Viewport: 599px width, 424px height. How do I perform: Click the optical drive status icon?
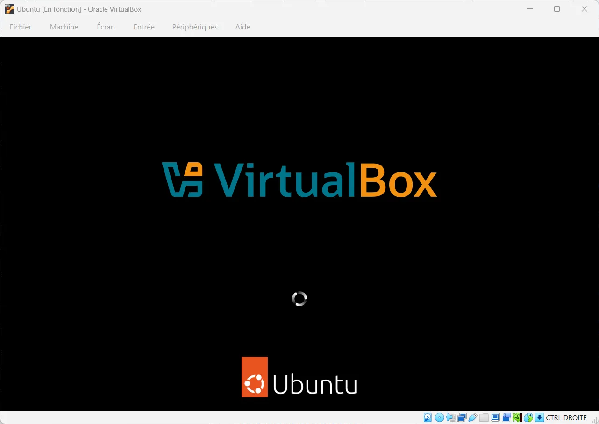click(439, 417)
